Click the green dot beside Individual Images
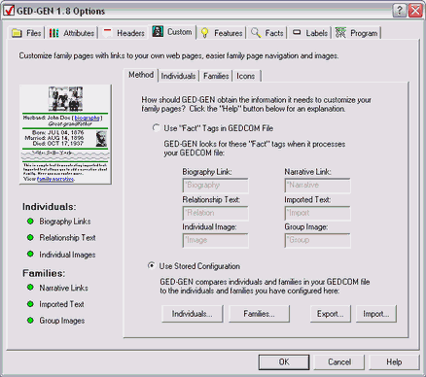Image resolution: width=426 pixels, height=377 pixels. [x=30, y=255]
